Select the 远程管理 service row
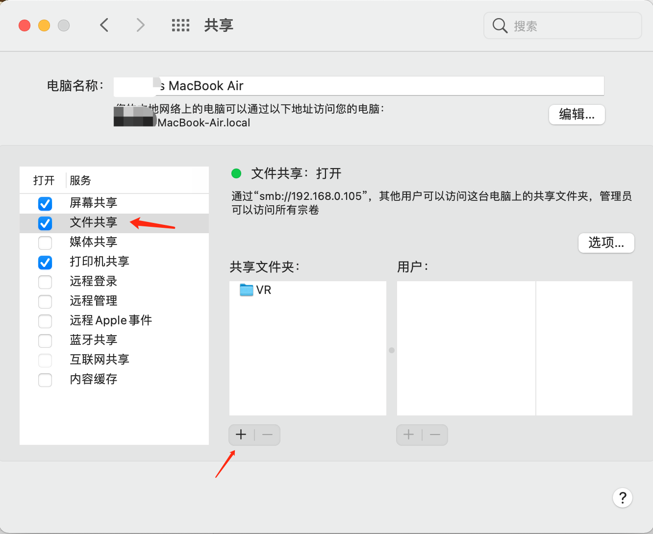 [x=114, y=301]
